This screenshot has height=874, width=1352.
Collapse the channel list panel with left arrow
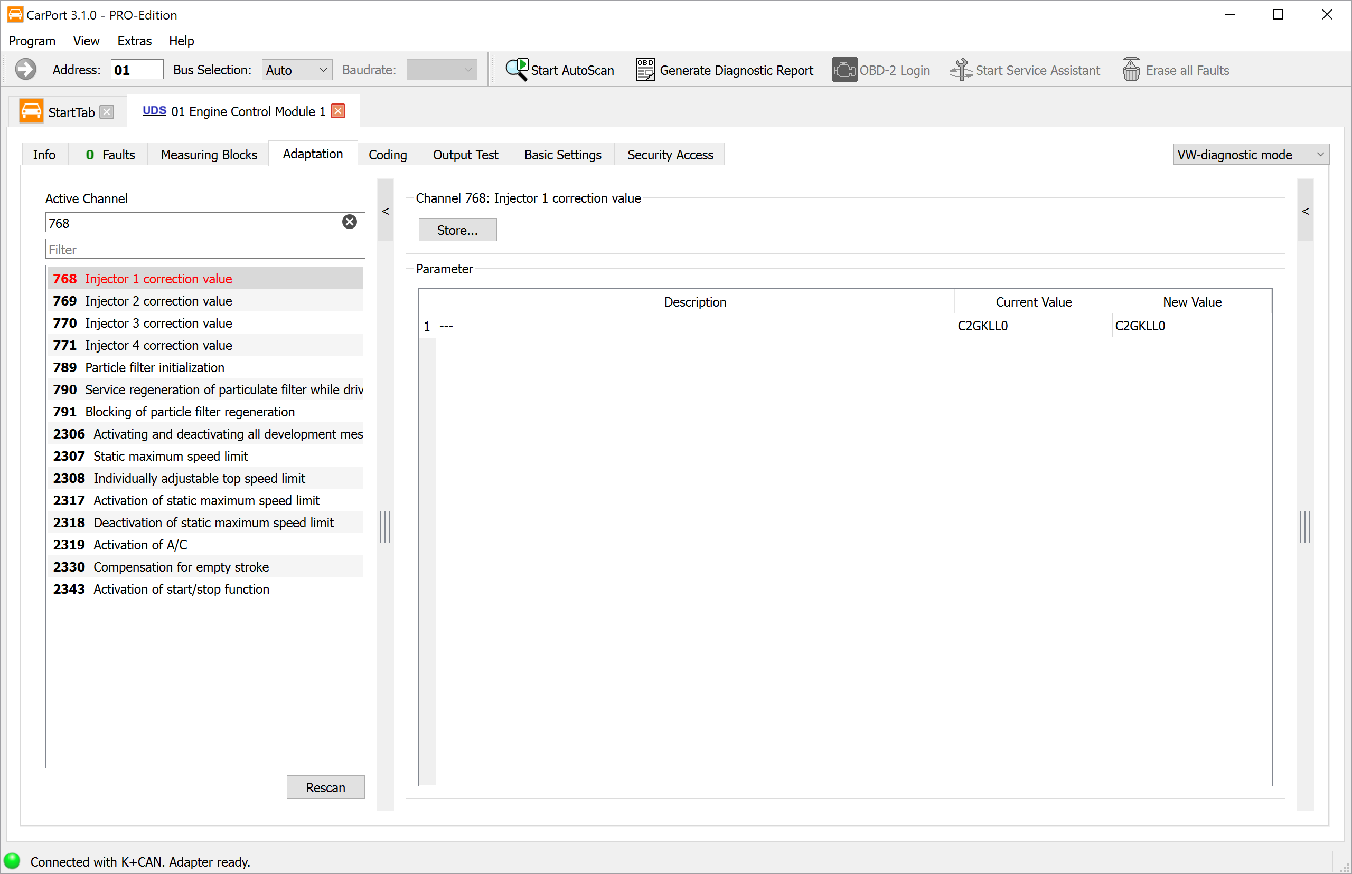click(386, 211)
